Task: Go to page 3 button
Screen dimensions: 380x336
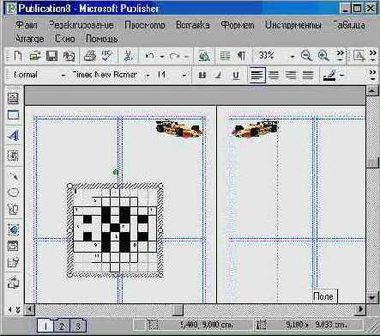Action: 77,326
